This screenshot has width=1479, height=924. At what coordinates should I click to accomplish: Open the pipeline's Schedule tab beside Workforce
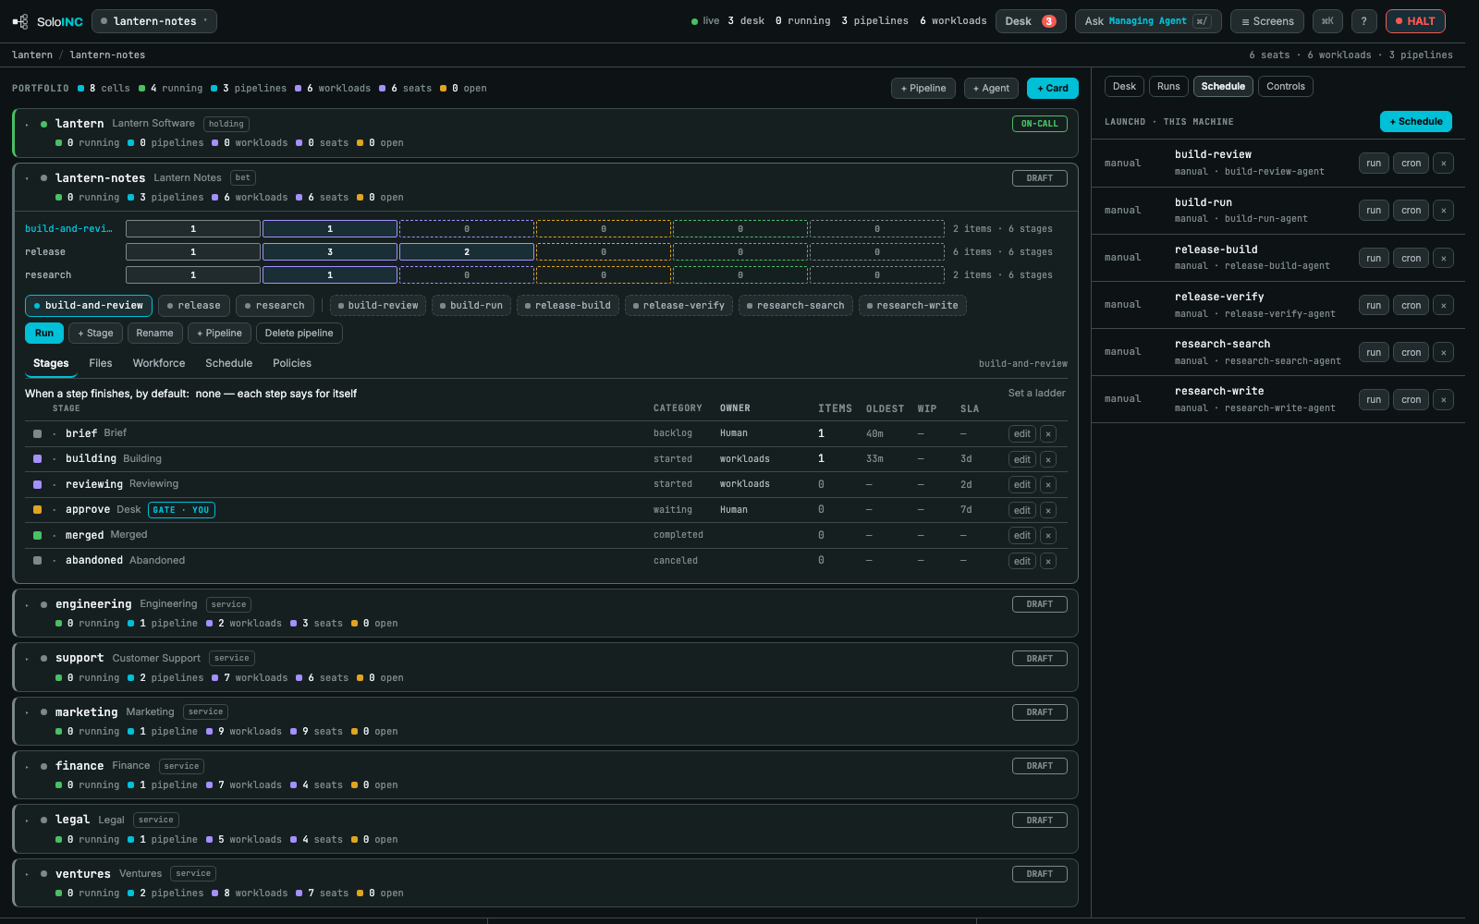point(228,364)
